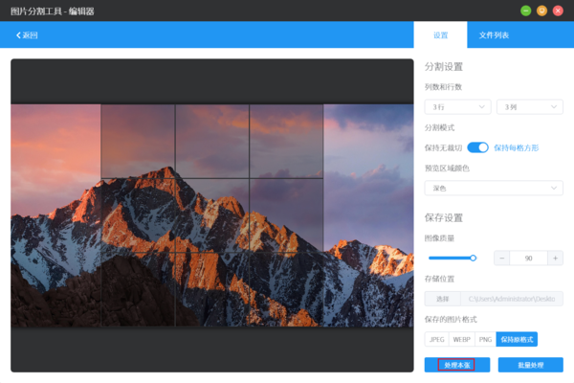Select WEBP as save format
This screenshot has height=383, width=574.
[x=462, y=339]
